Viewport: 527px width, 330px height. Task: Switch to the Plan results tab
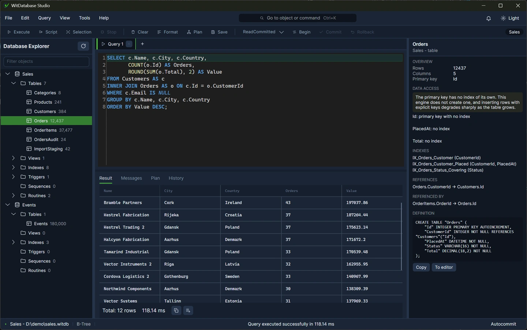[155, 178]
